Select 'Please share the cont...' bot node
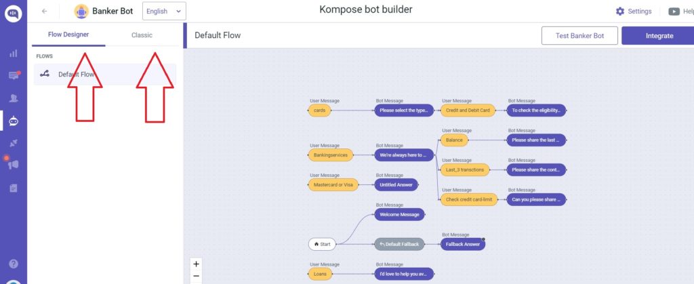Screen dimensions: 694x284 pyautogui.click(x=536, y=170)
